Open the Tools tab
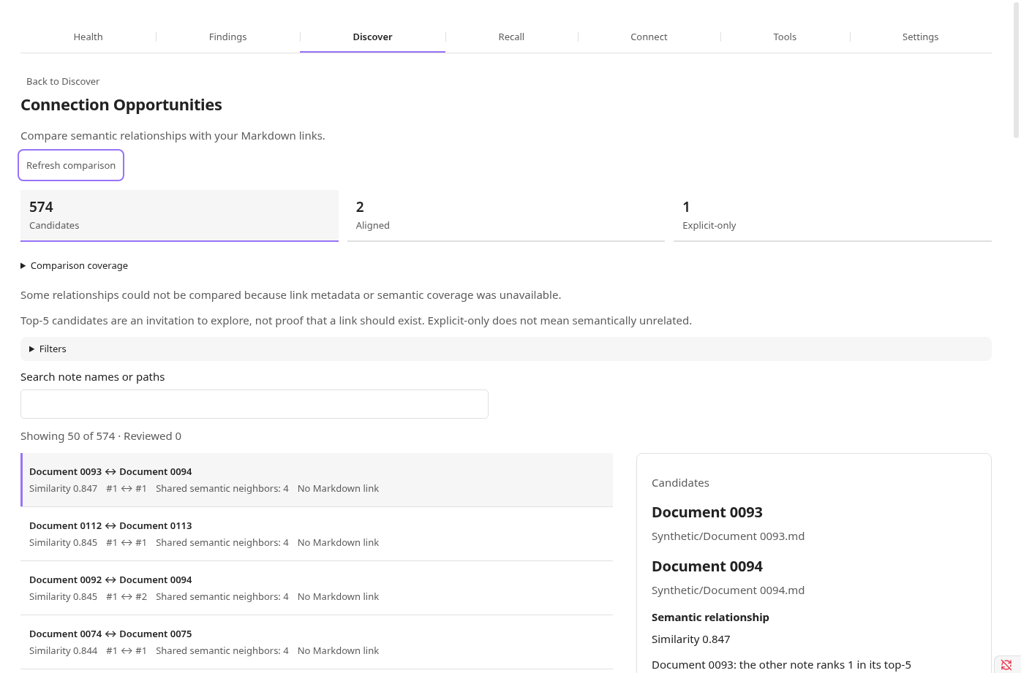 (785, 37)
